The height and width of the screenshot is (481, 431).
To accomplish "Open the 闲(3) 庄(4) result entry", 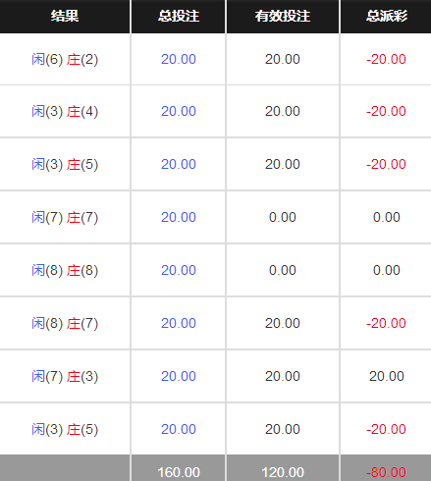I will pos(65,111).
